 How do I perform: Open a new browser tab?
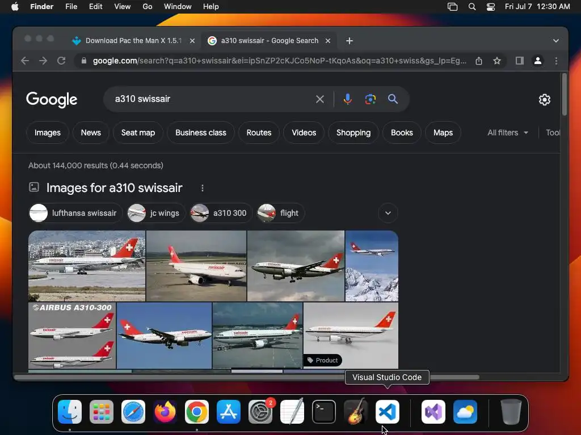pos(349,41)
